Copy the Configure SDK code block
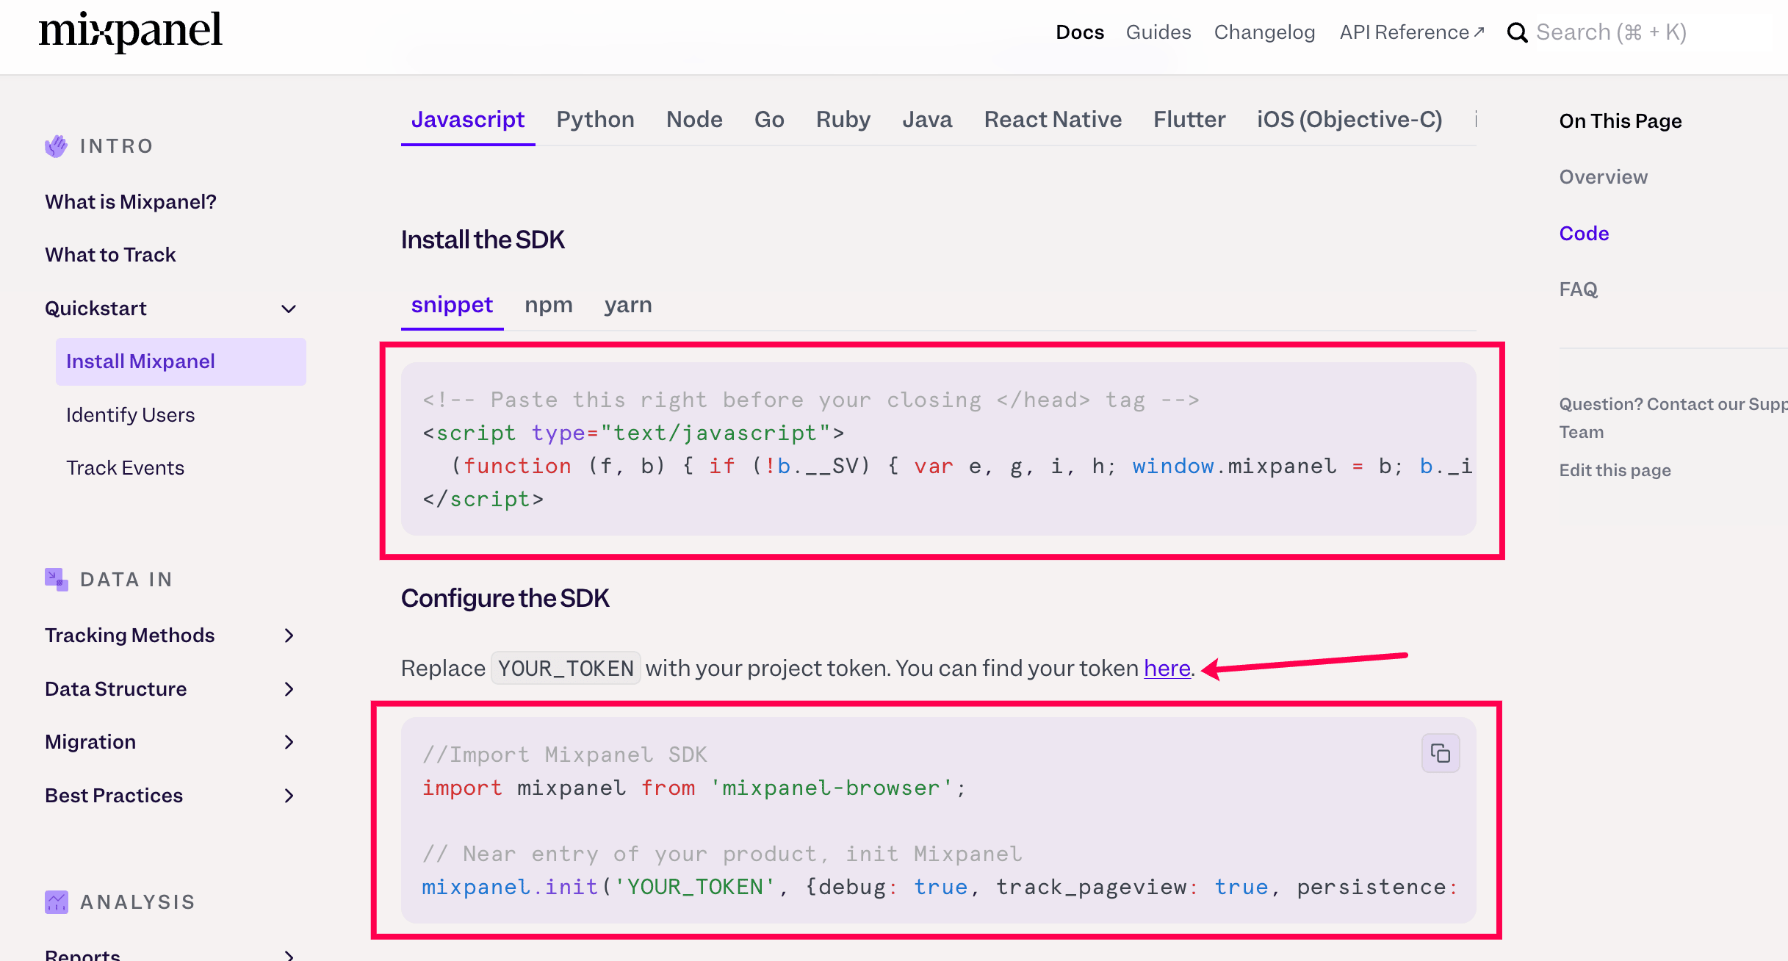 coord(1440,753)
